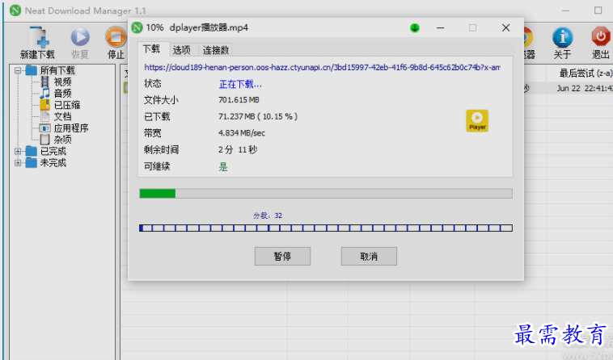
Task: Switch to the 下载 tab
Action: click(152, 49)
